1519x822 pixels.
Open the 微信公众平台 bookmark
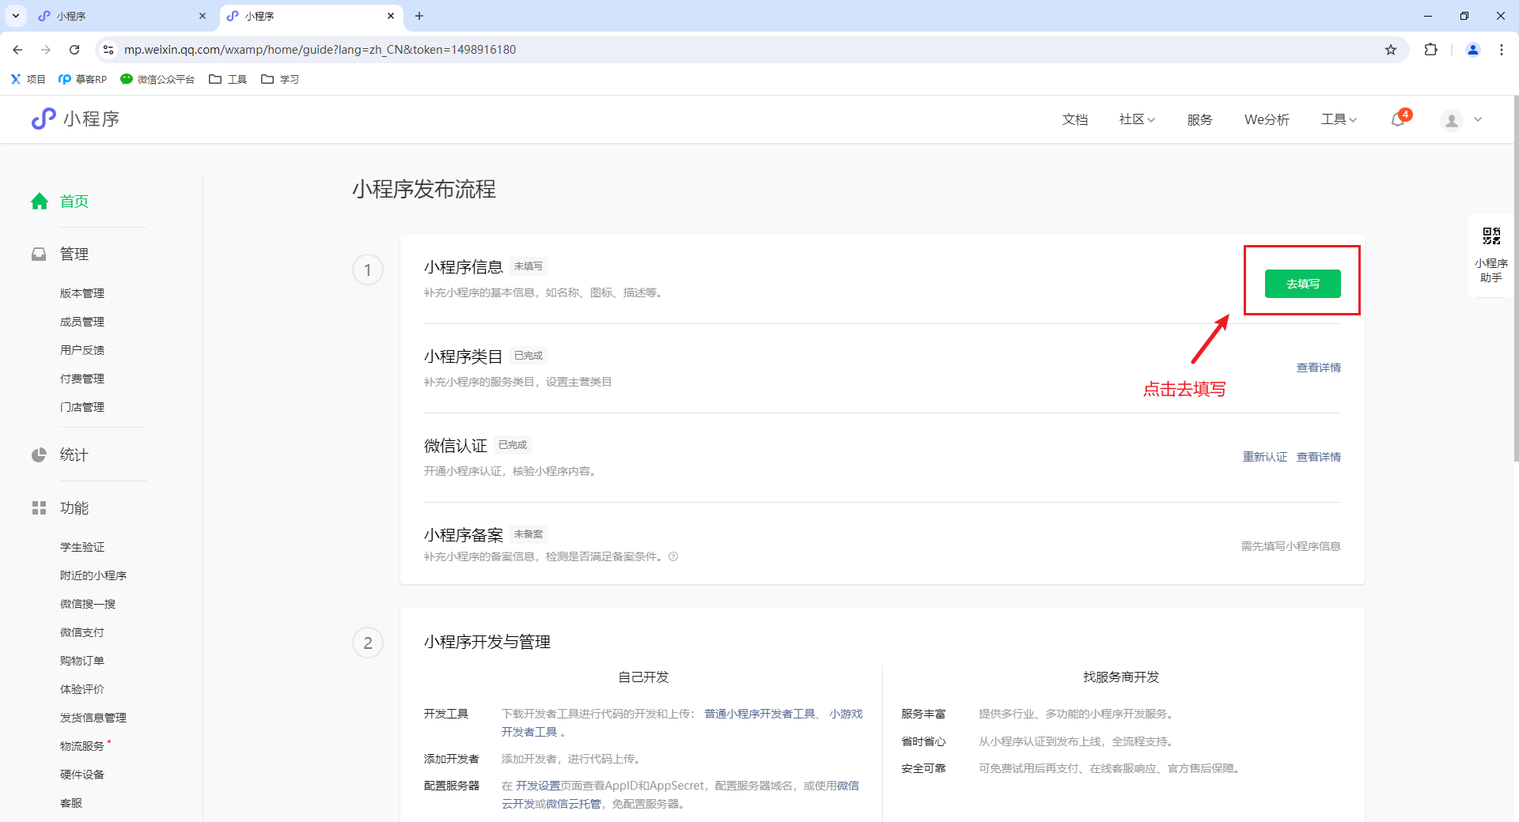point(157,79)
